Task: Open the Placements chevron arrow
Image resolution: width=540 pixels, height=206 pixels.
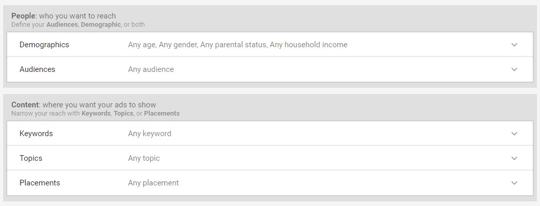Action: [x=514, y=183]
